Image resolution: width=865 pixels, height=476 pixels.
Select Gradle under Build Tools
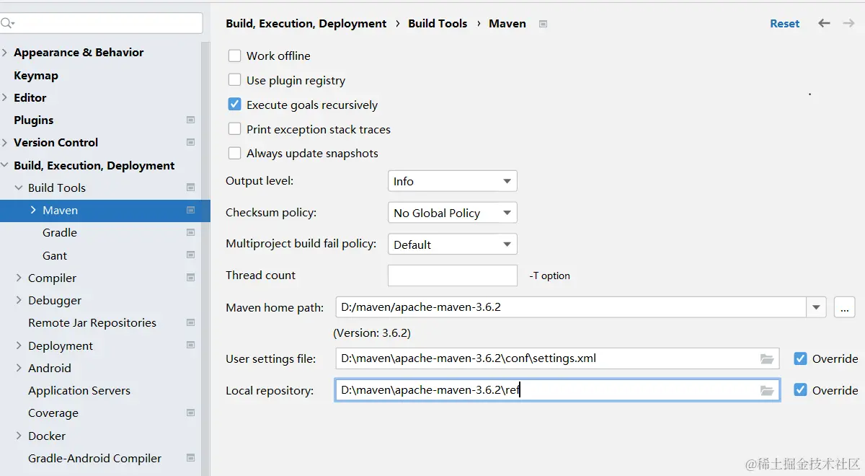tap(60, 232)
